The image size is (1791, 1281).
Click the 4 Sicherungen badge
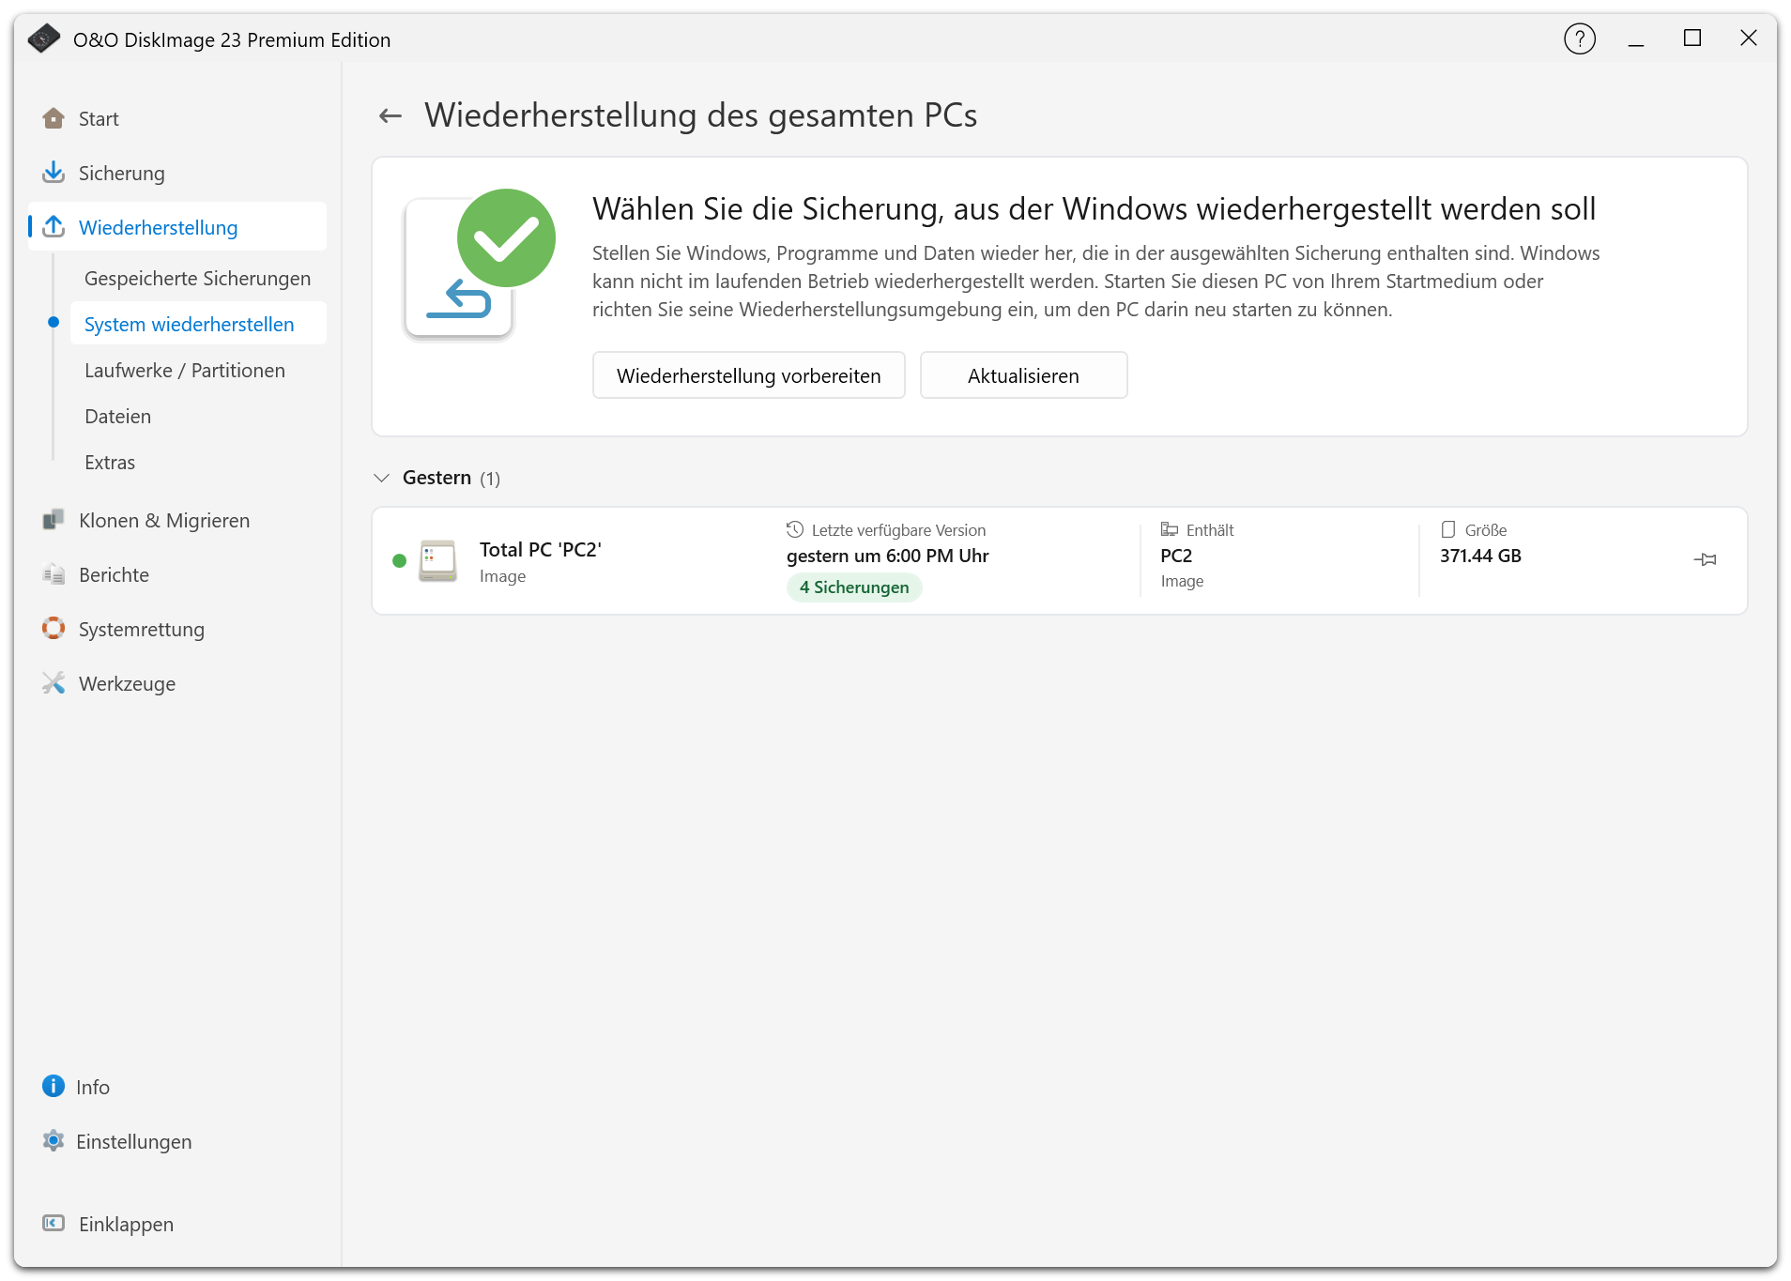coord(854,587)
